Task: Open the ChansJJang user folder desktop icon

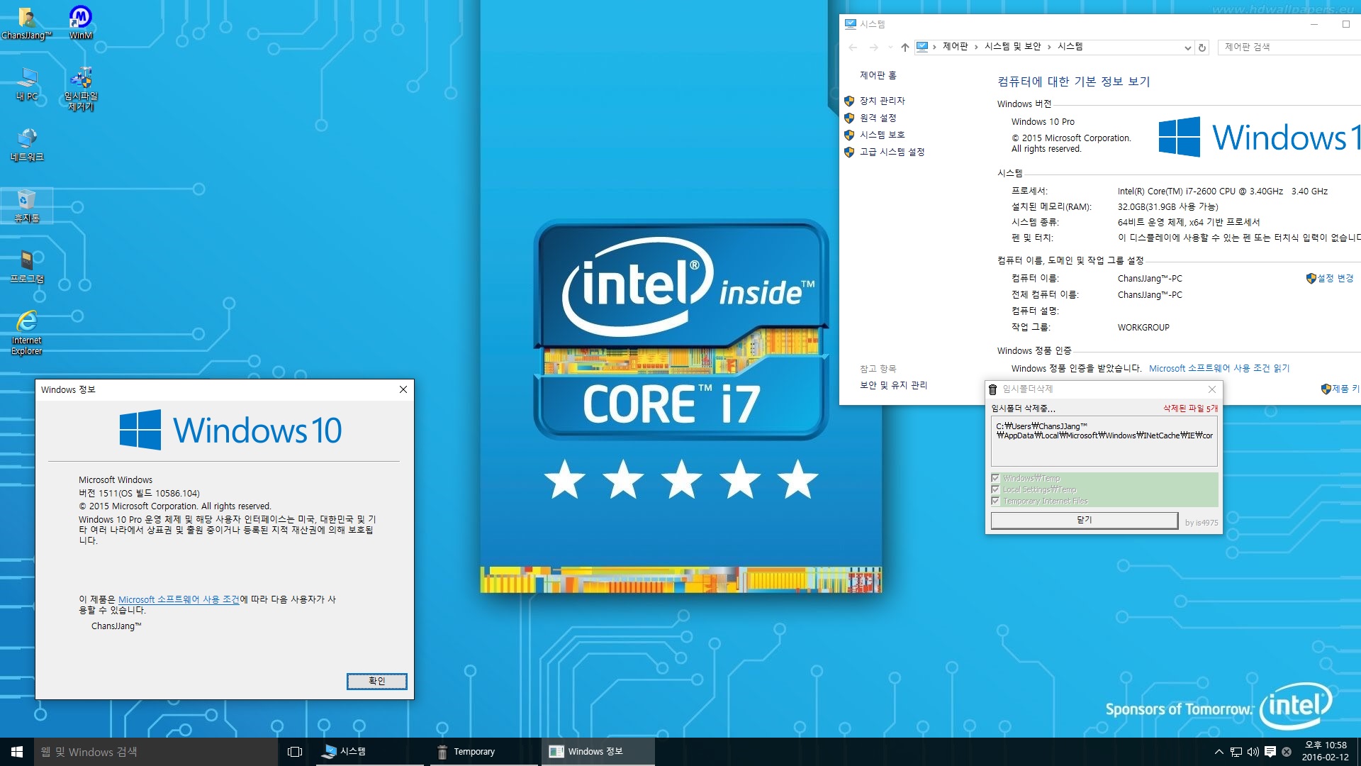Action: [27, 23]
